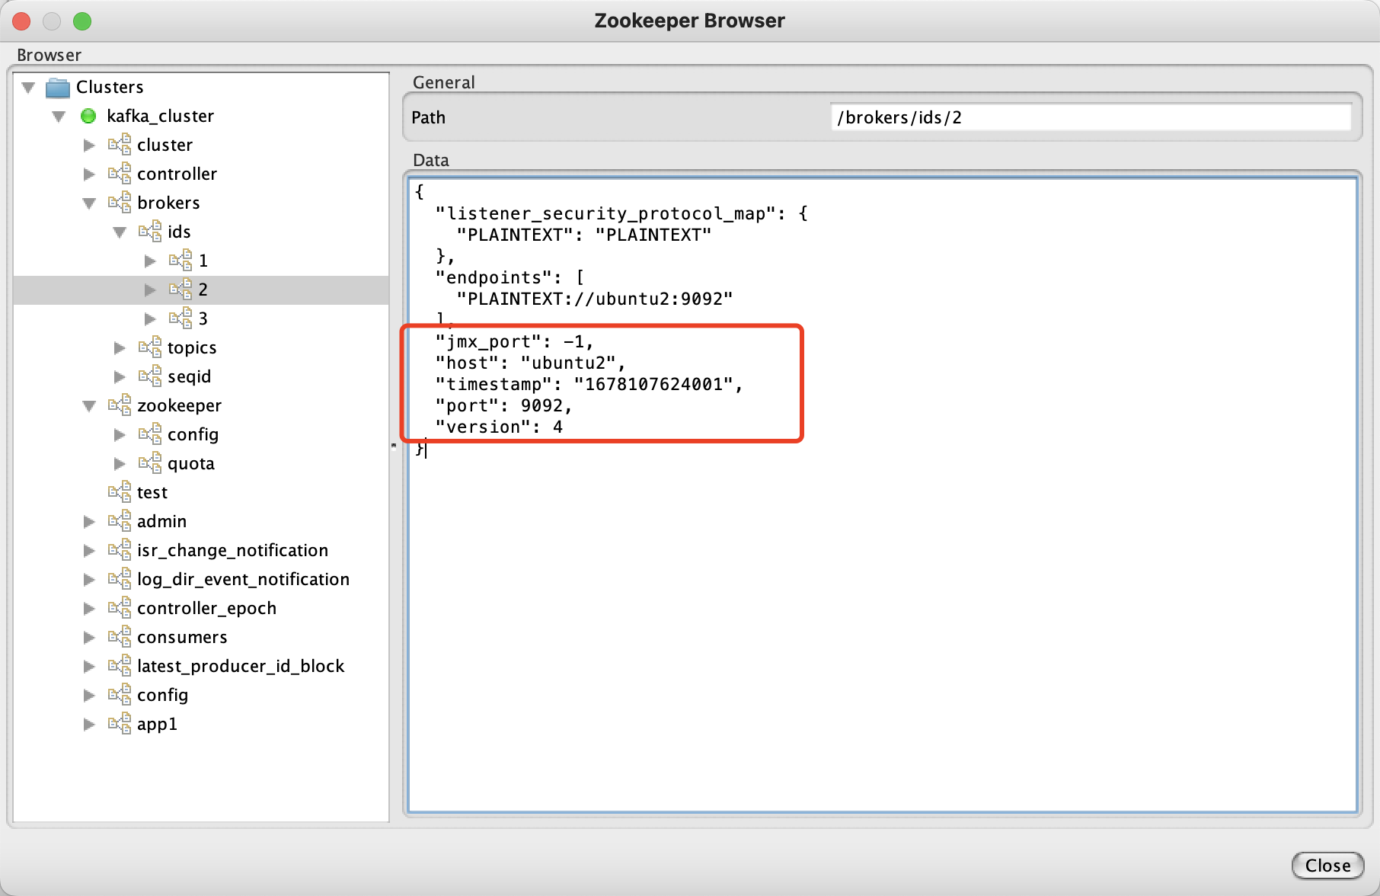Select the quota node under zookeeper

tap(190, 463)
